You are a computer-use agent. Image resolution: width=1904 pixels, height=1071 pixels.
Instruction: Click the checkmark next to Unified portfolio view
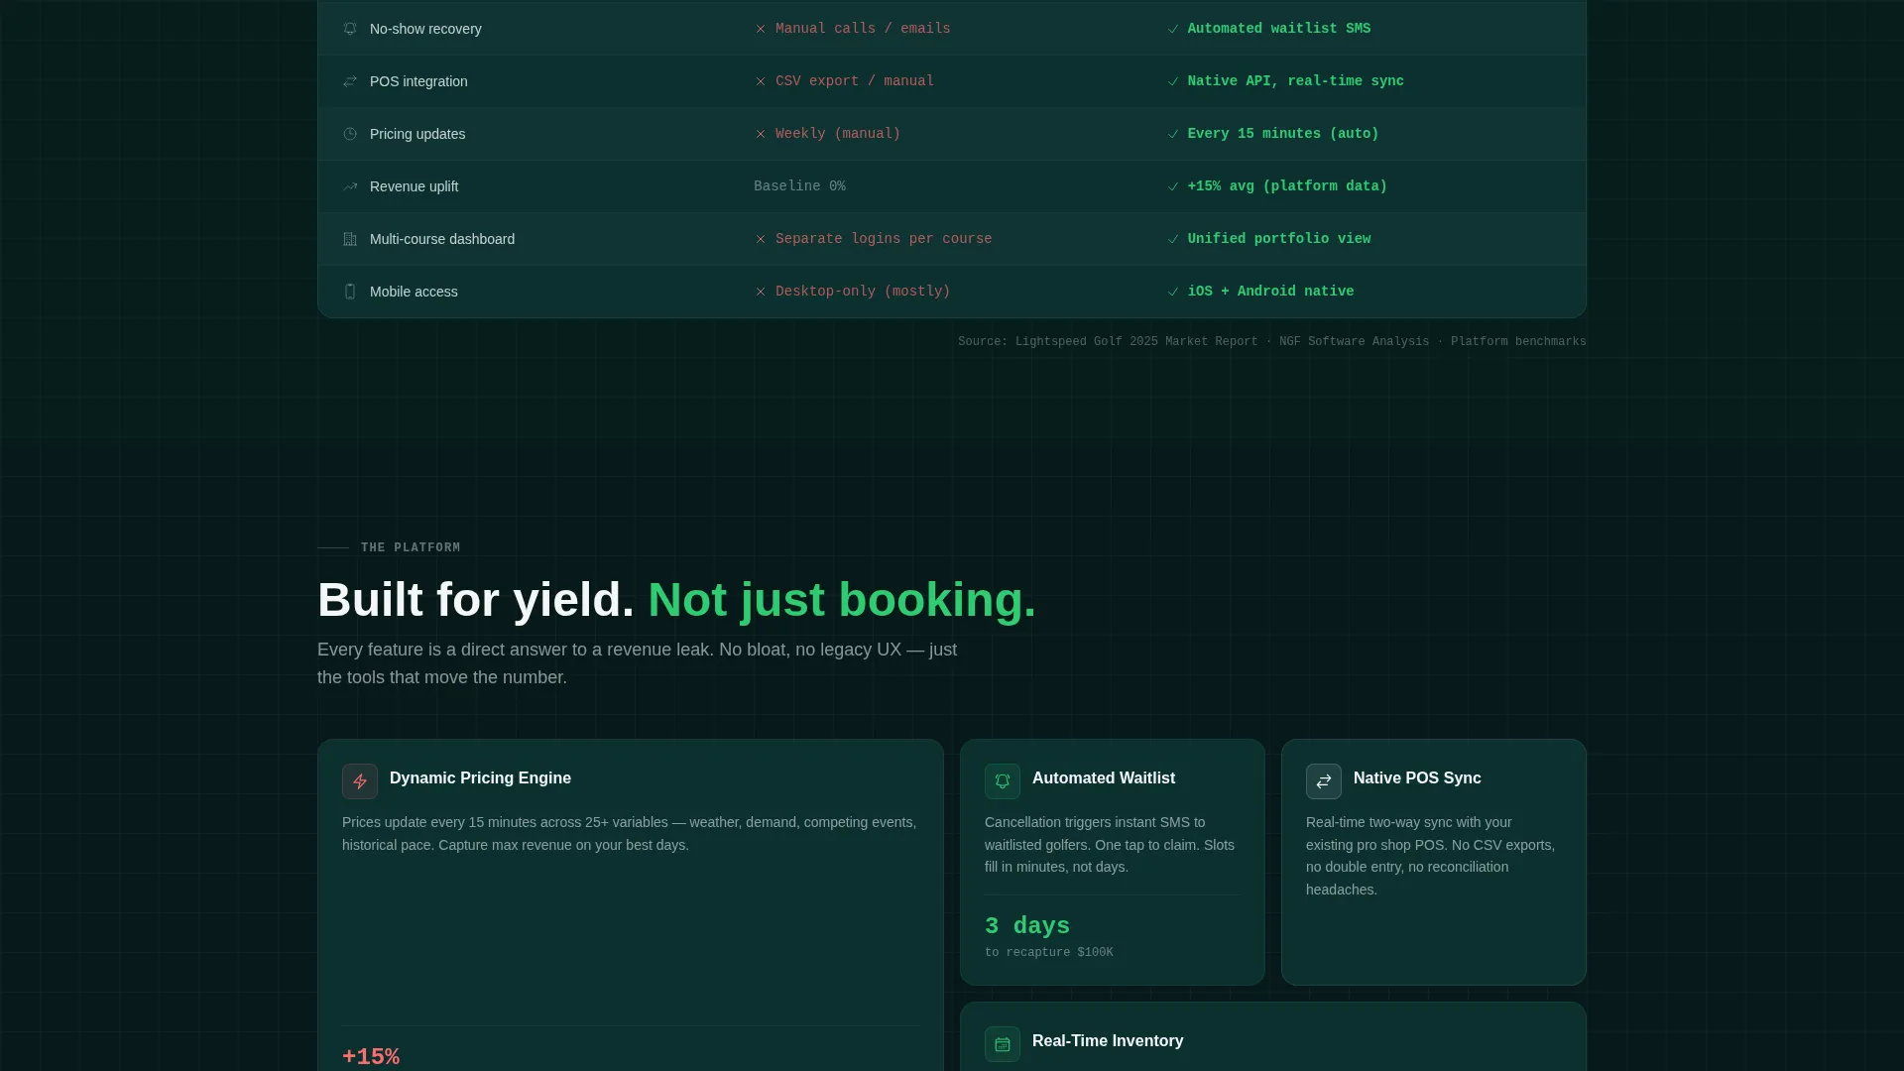[1173, 239]
